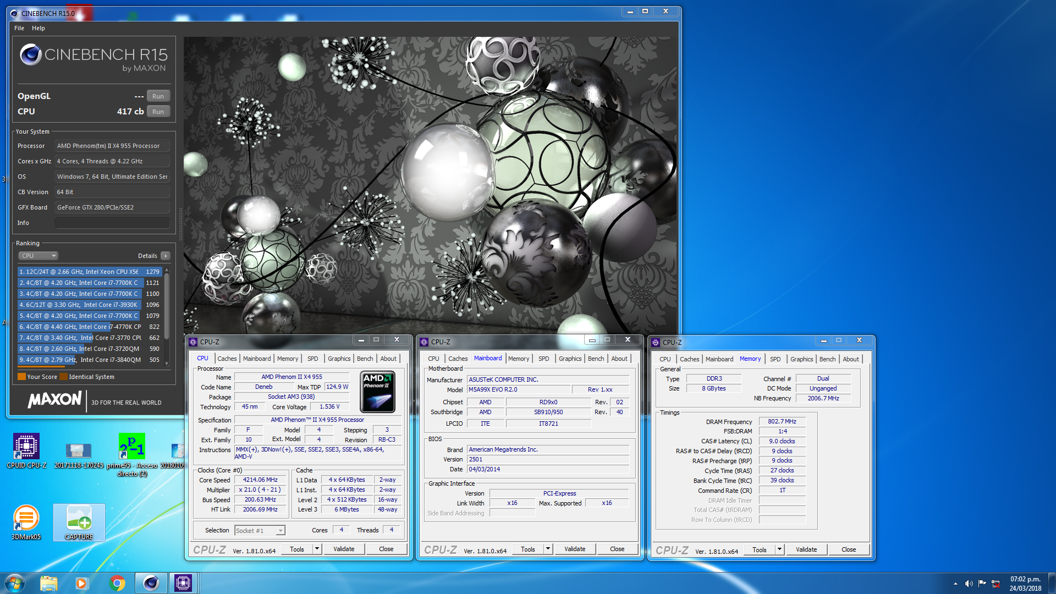Launch media player from taskbar

(81, 583)
